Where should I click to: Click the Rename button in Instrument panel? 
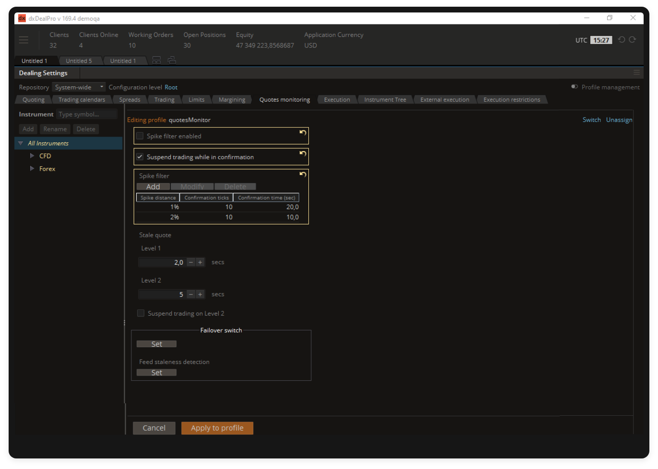coord(55,129)
